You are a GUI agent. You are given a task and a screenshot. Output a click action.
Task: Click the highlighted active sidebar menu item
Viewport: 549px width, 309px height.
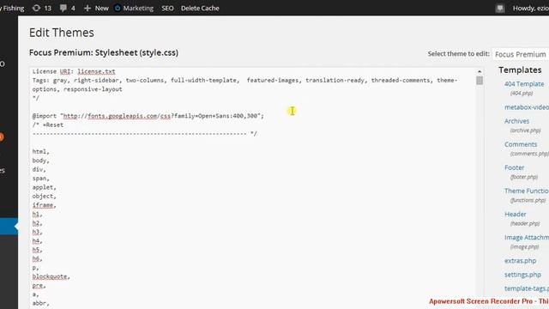[x=9, y=227]
